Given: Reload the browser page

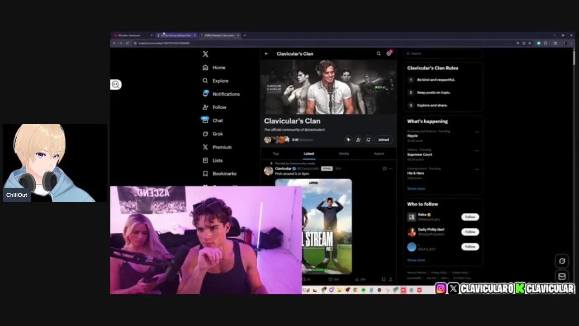Looking at the screenshot, I should [128, 43].
